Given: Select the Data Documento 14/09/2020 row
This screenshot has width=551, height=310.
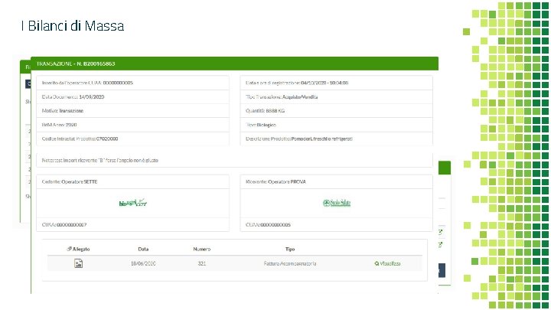Looking at the screenshot, I should point(133,96).
